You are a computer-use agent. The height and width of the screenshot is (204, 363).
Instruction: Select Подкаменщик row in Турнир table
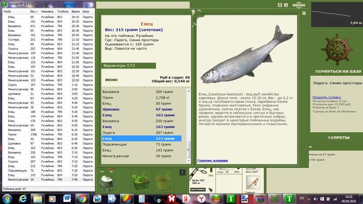coord(49,170)
